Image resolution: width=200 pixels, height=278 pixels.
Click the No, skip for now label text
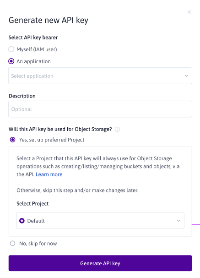point(38,244)
